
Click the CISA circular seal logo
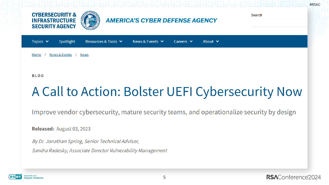(x=90, y=21)
